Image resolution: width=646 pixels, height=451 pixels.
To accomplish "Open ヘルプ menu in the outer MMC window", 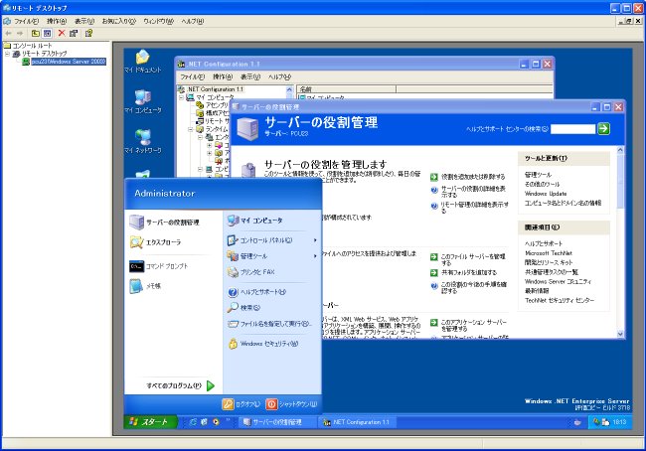I will pyautogui.click(x=193, y=21).
